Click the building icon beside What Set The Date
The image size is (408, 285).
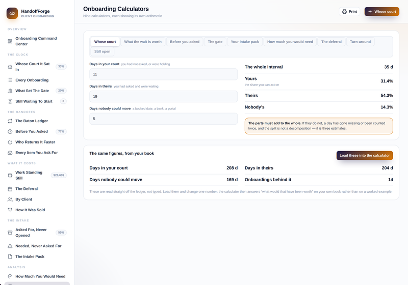[x=10, y=91]
